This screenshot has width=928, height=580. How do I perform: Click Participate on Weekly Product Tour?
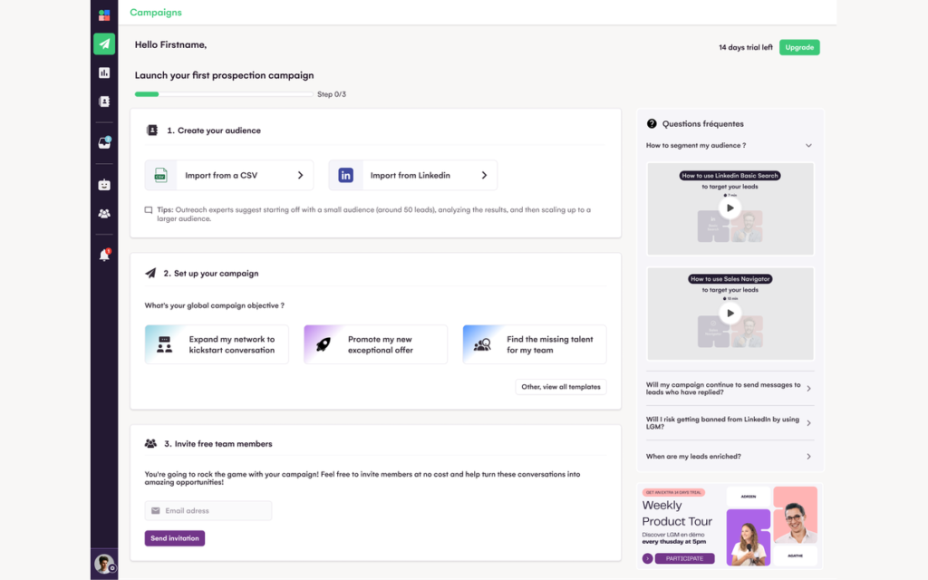[x=685, y=558]
